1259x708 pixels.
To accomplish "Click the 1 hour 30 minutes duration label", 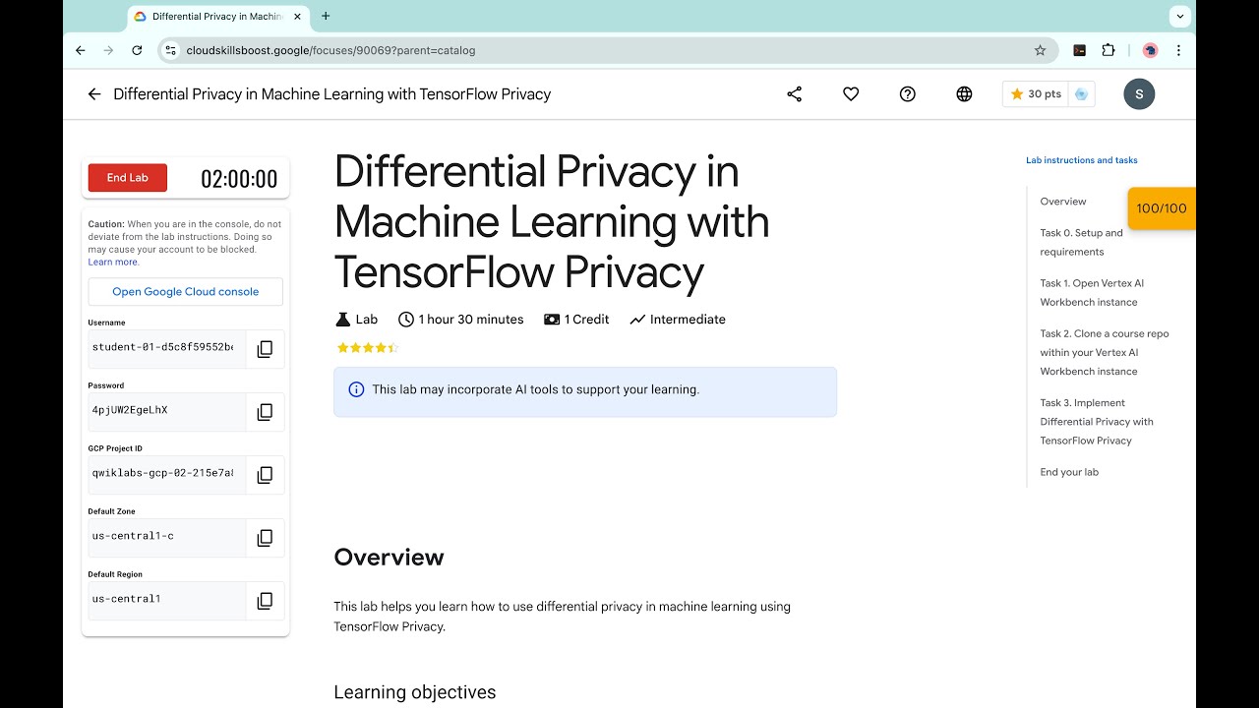I will pyautogui.click(x=460, y=320).
